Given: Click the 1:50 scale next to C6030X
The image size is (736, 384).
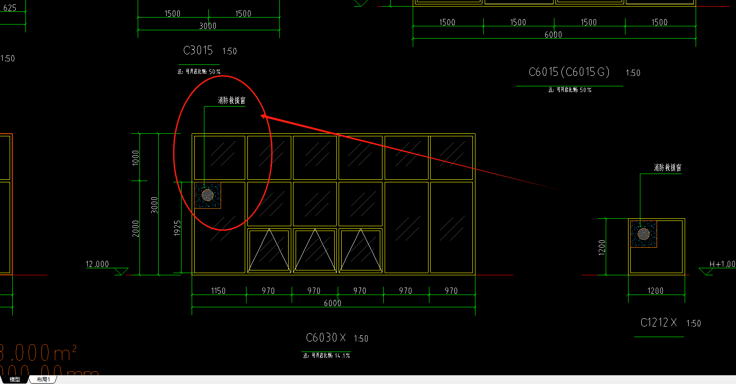Looking at the screenshot, I should [x=361, y=338].
